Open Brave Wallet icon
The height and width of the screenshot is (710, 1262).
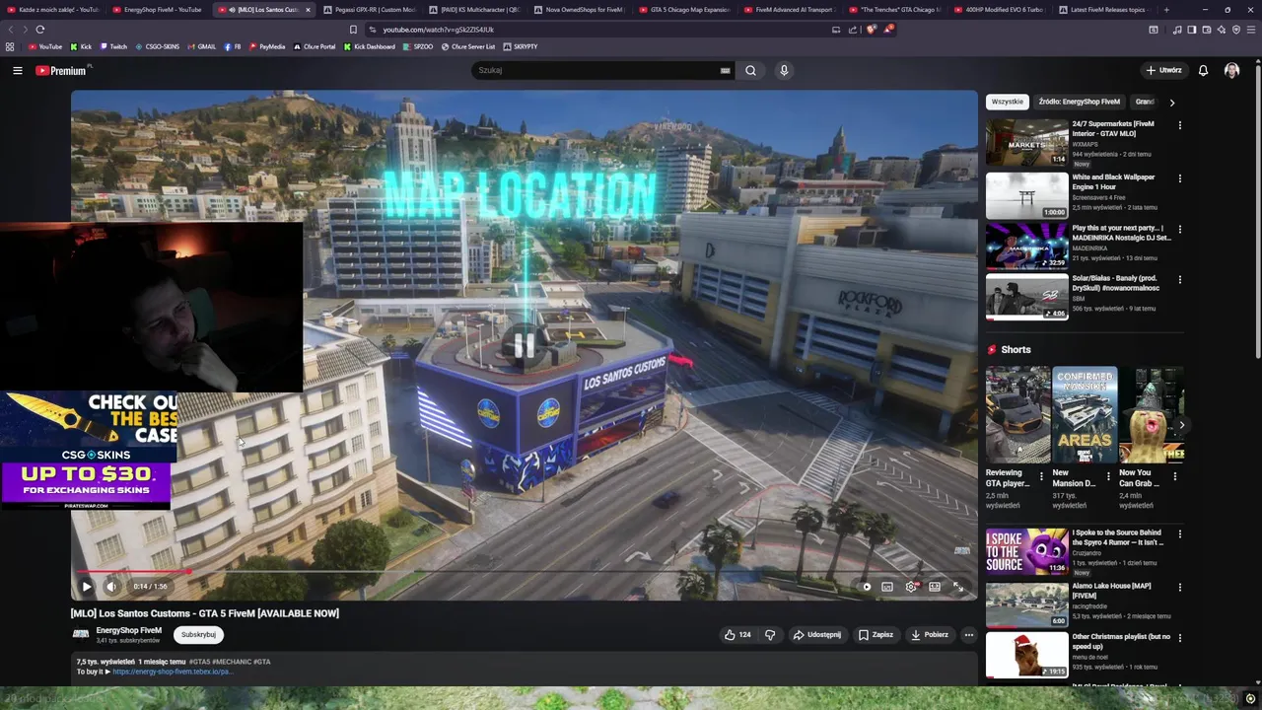tap(1206, 30)
